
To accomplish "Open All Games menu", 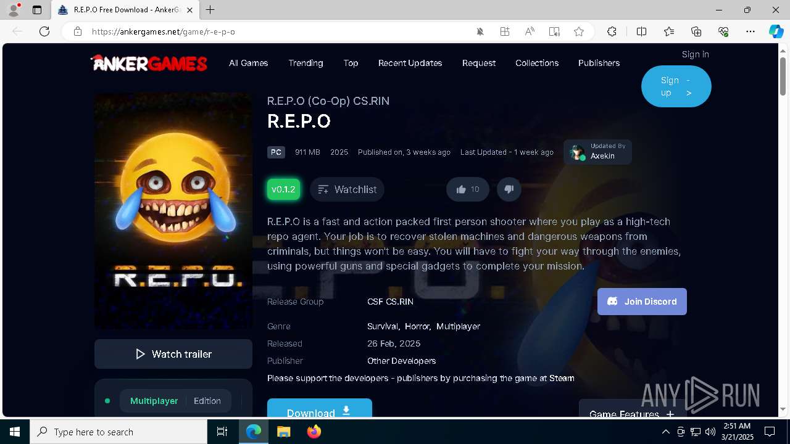I will coord(248,63).
